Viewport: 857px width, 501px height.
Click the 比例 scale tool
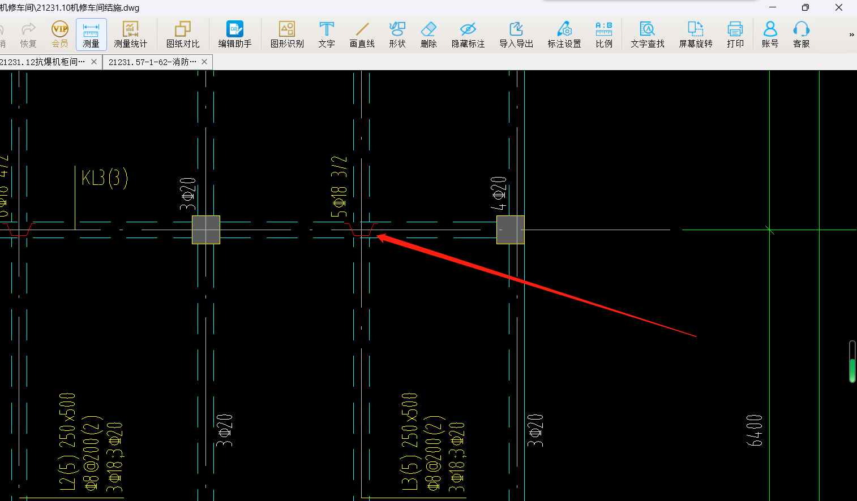604,34
